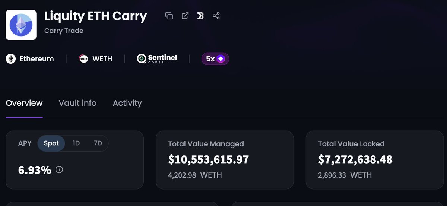Switch APY to 7D view
The image size is (447, 206).
98,143
